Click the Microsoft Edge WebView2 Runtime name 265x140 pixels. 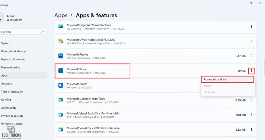point(89,25)
